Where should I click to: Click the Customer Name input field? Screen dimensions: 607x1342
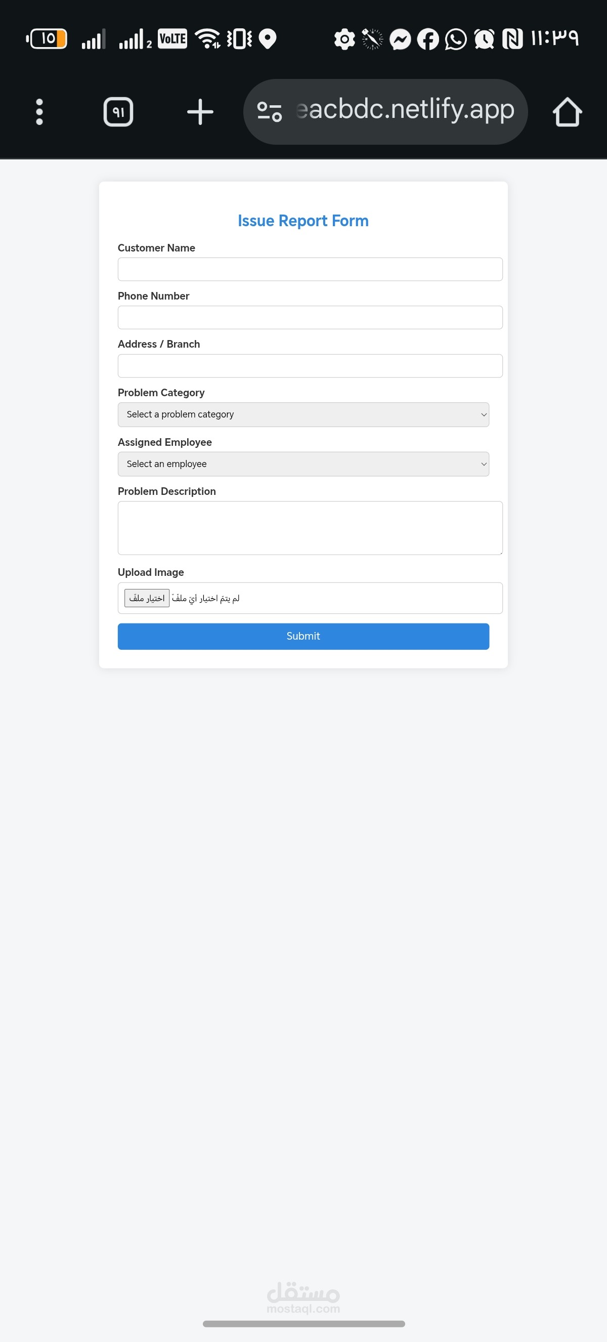pyautogui.click(x=310, y=269)
